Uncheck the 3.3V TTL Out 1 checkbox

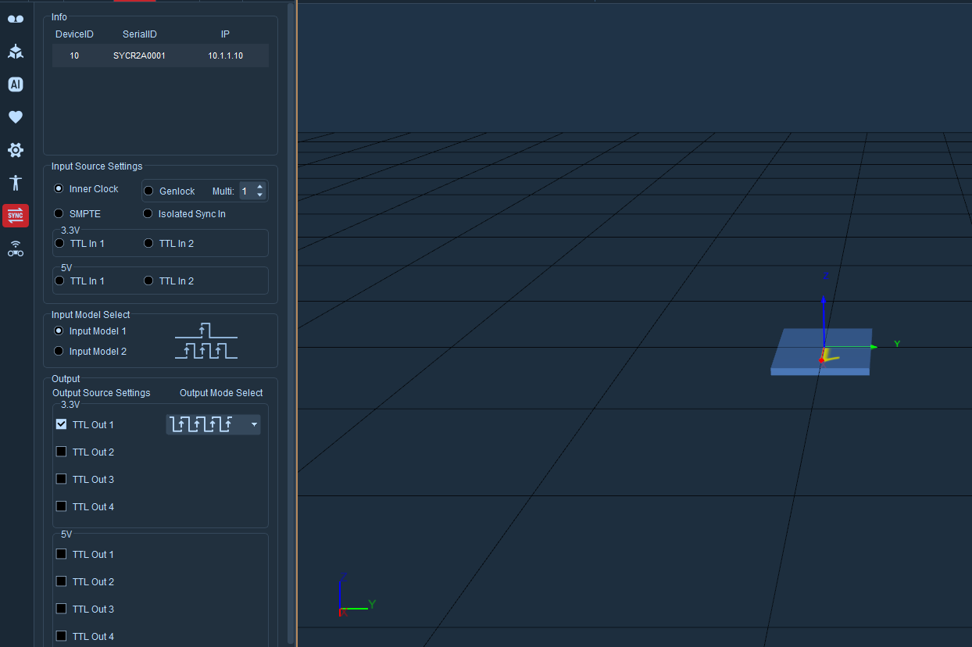click(61, 424)
